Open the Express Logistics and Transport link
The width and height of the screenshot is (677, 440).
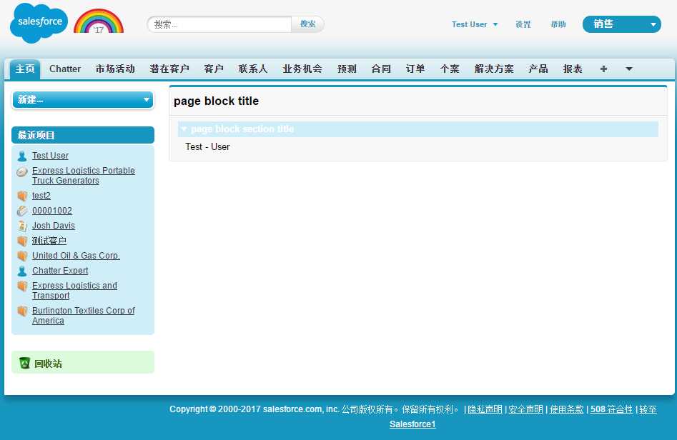click(x=74, y=291)
